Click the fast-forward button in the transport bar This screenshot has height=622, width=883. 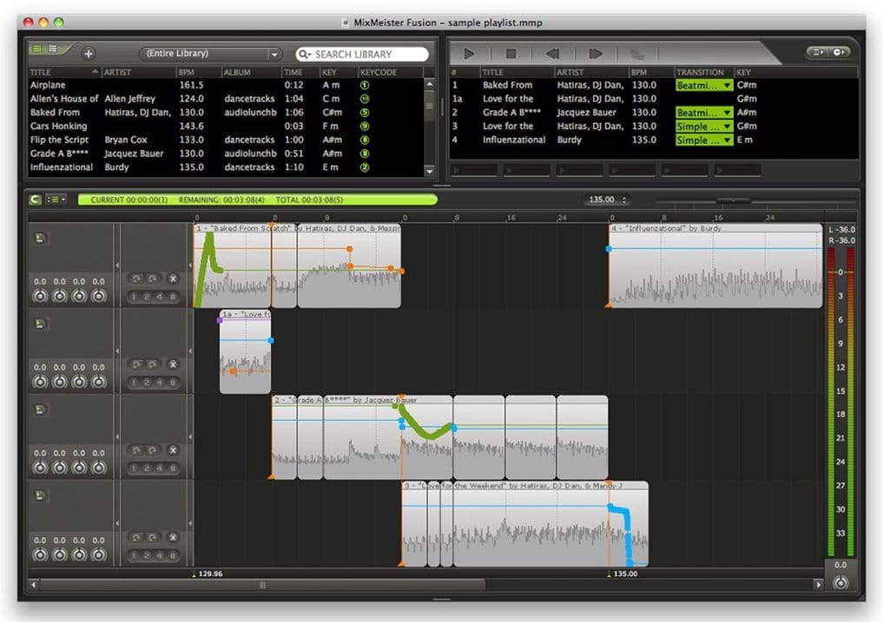pyautogui.click(x=595, y=54)
